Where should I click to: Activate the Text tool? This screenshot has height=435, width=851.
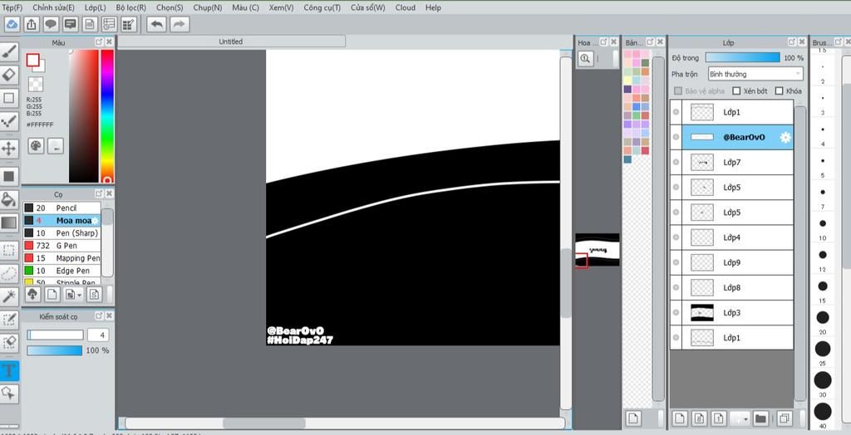(x=8, y=370)
